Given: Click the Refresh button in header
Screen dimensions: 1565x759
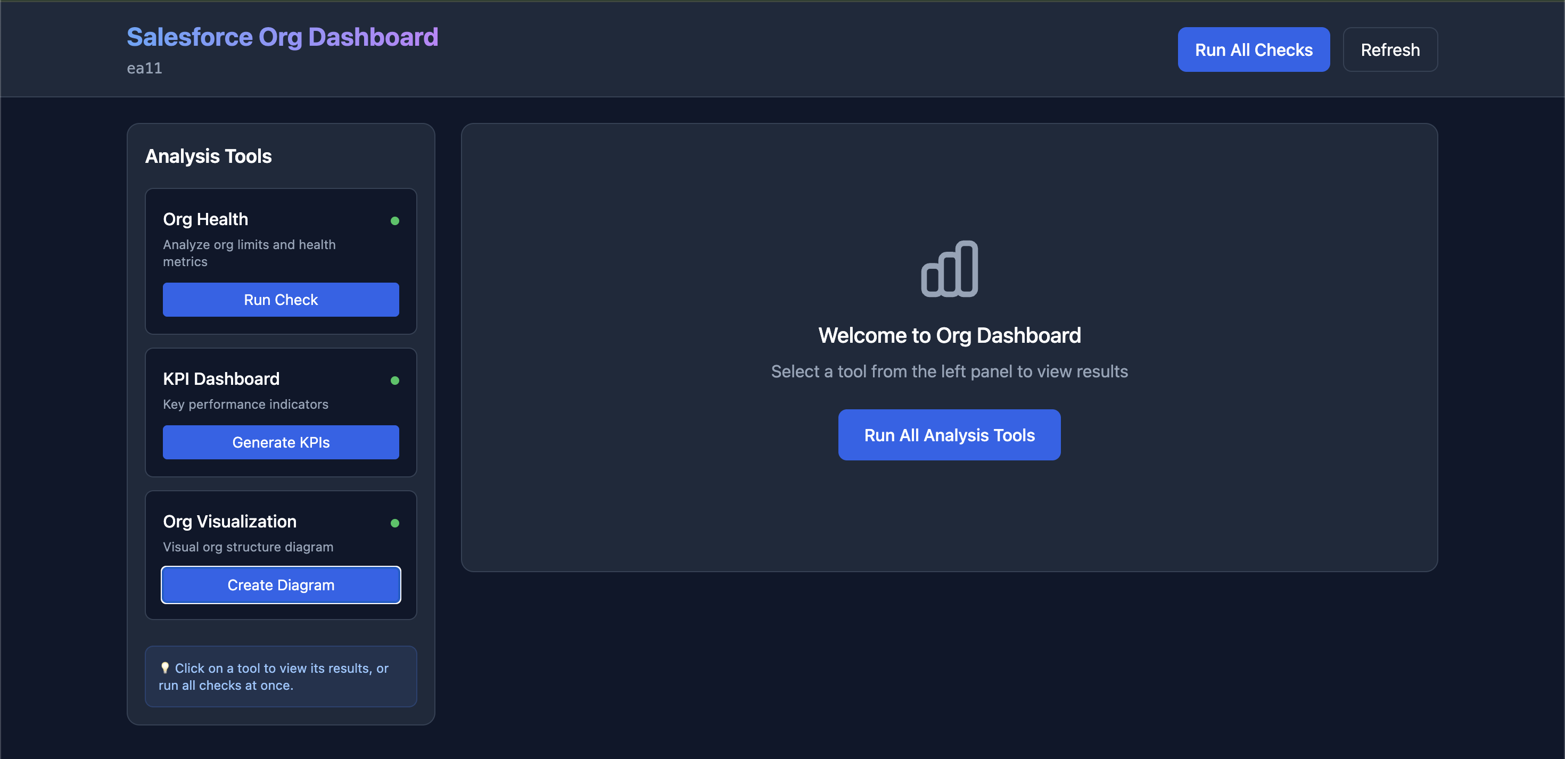Looking at the screenshot, I should coord(1389,50).
